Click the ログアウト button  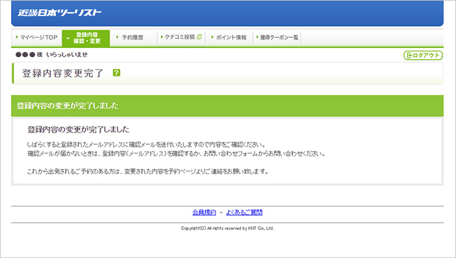pos(423,55)
